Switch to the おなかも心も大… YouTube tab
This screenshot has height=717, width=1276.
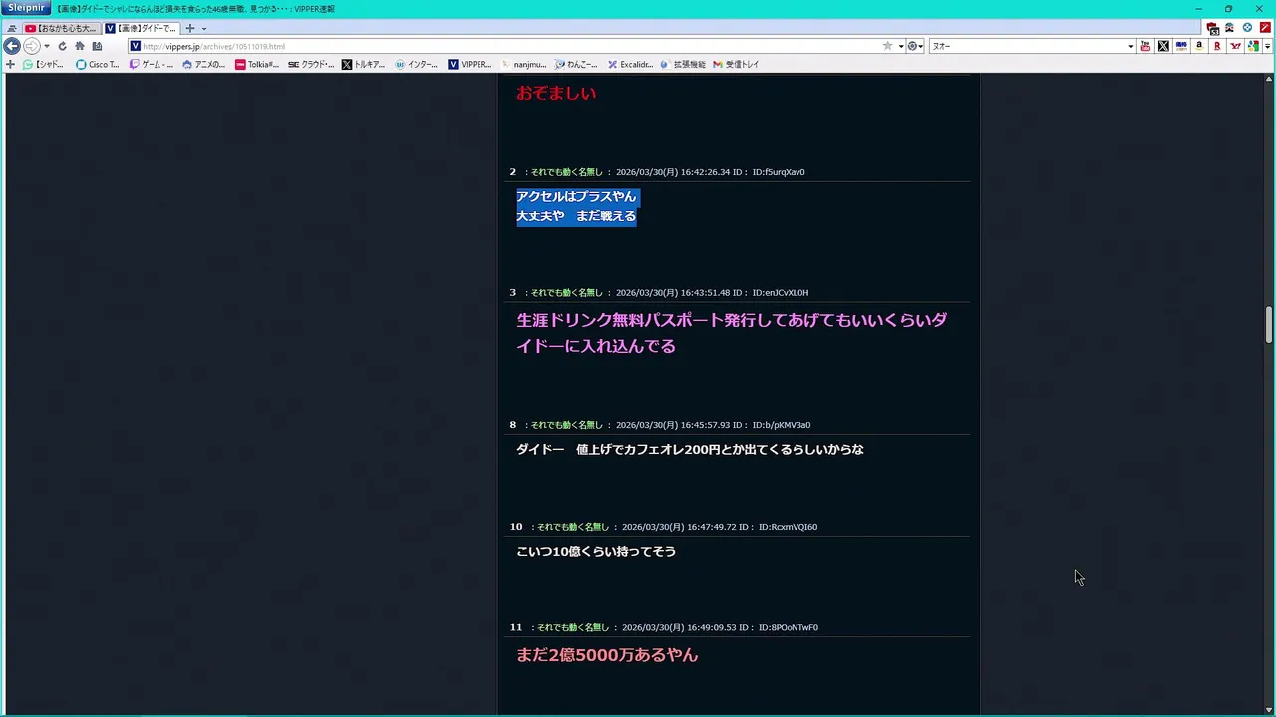pos(60,28)
